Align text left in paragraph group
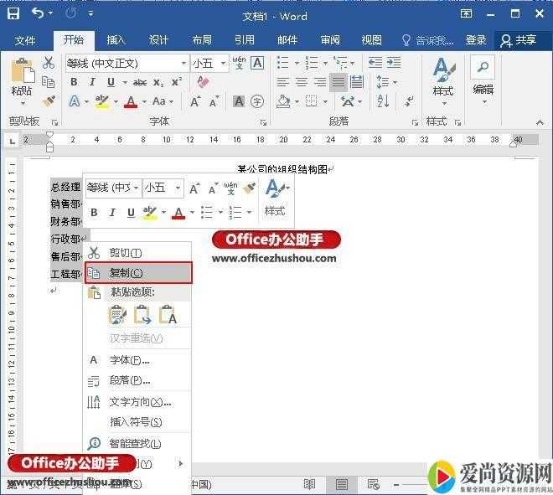 (283, 82)
